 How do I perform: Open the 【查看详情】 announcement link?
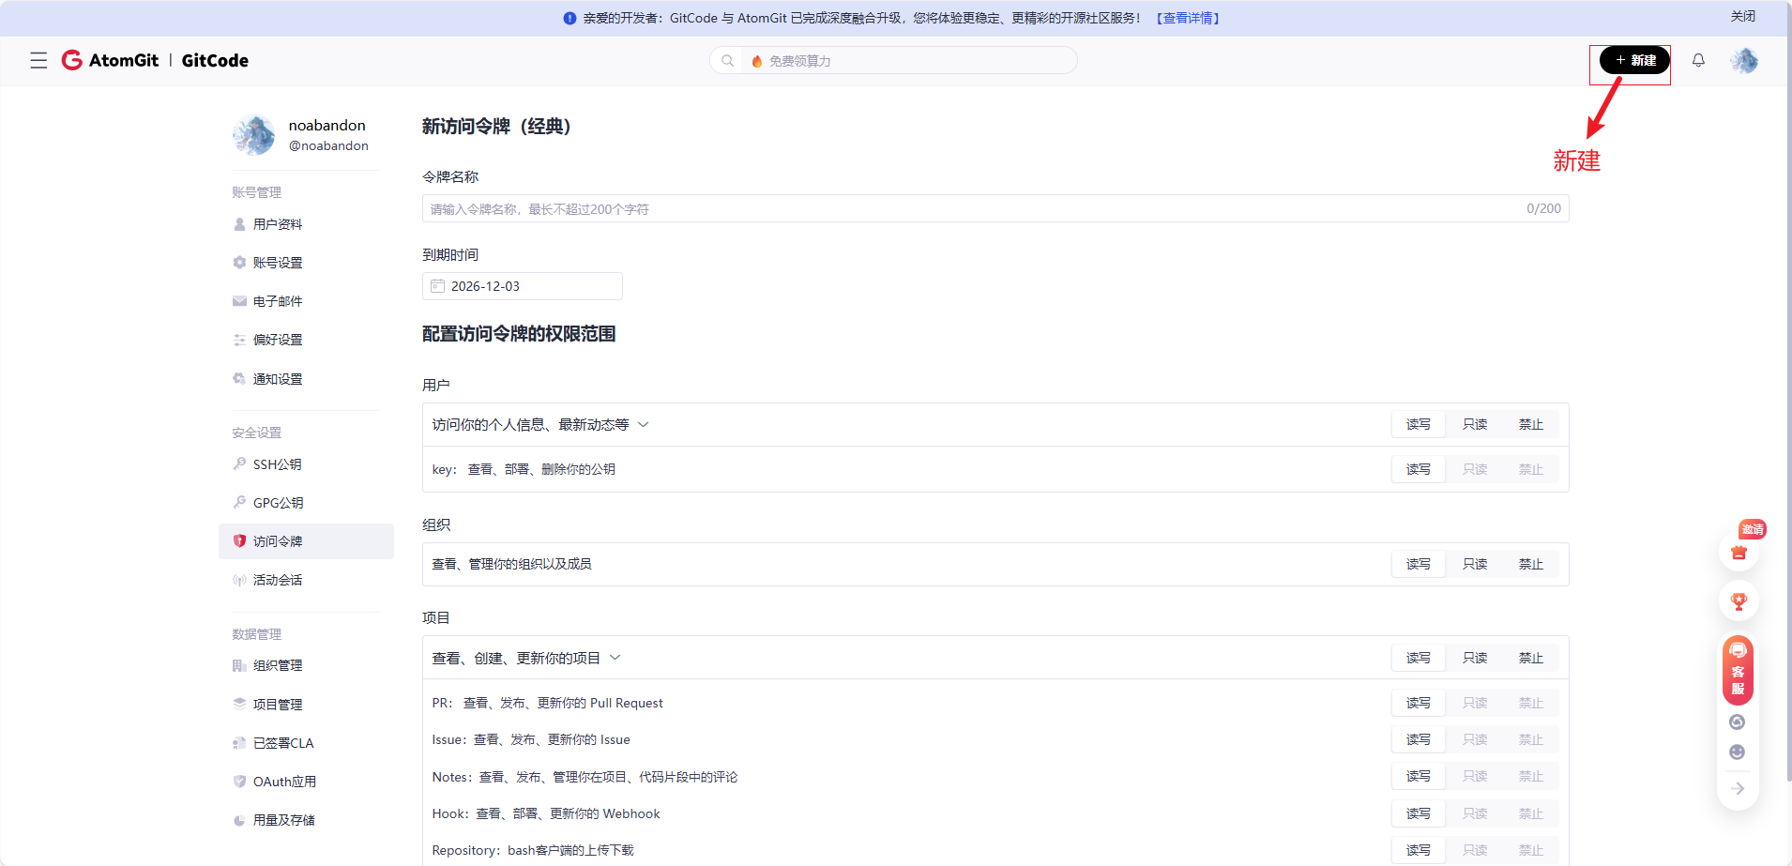tap(1187, 18)
